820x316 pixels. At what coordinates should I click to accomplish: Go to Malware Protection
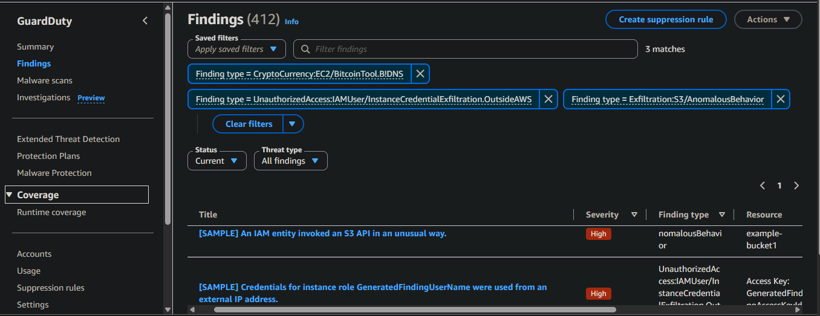click(54, 173)
